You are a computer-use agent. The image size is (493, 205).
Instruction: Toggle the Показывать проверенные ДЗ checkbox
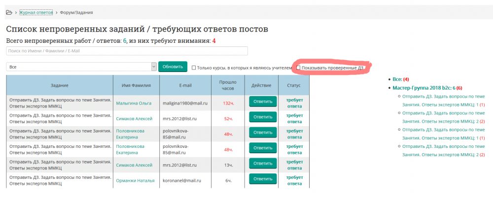[x=298, y=68]
